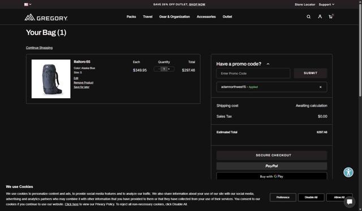Image resolution: width=362 pixels, height=211 pixels.
Task: Click the search magnifier icon
Action: pyautogui.click(x=308, y=16)
